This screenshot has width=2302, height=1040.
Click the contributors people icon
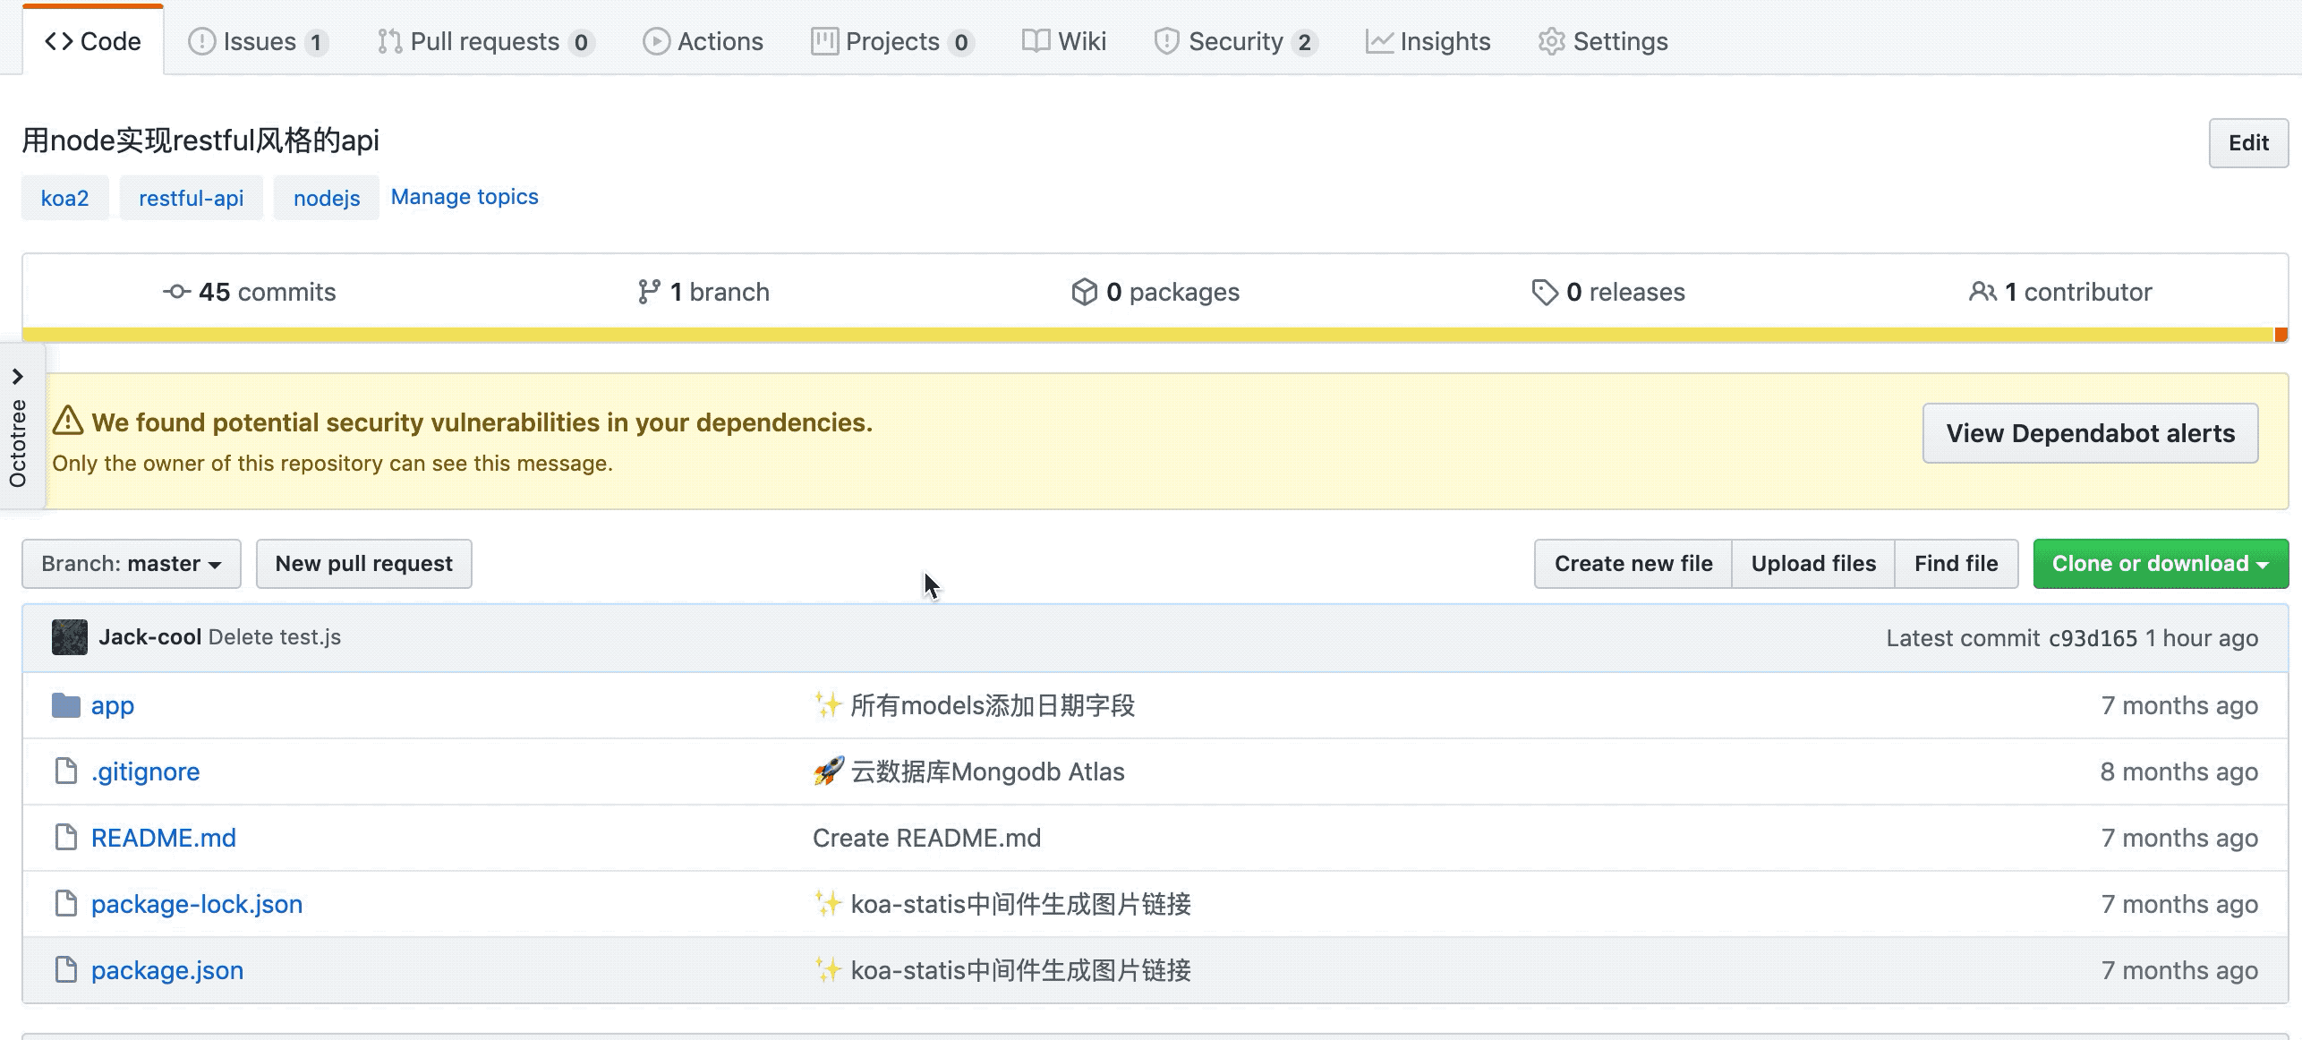click(x=1982, y=292)
